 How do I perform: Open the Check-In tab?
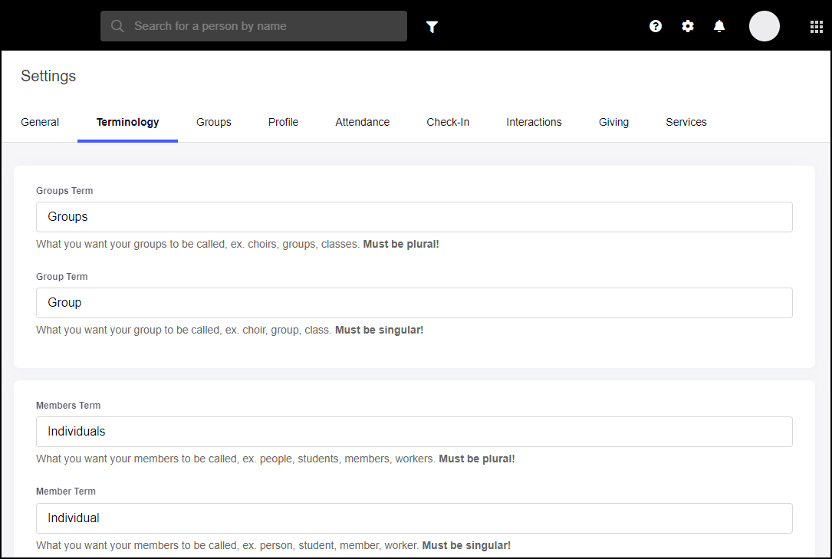(448, 122)
